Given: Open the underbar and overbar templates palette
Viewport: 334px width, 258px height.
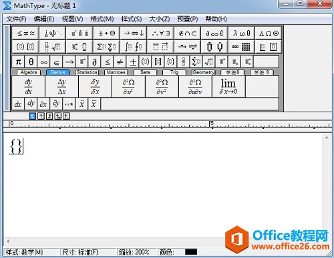Looking at the screenshot, I should [160, 47].
